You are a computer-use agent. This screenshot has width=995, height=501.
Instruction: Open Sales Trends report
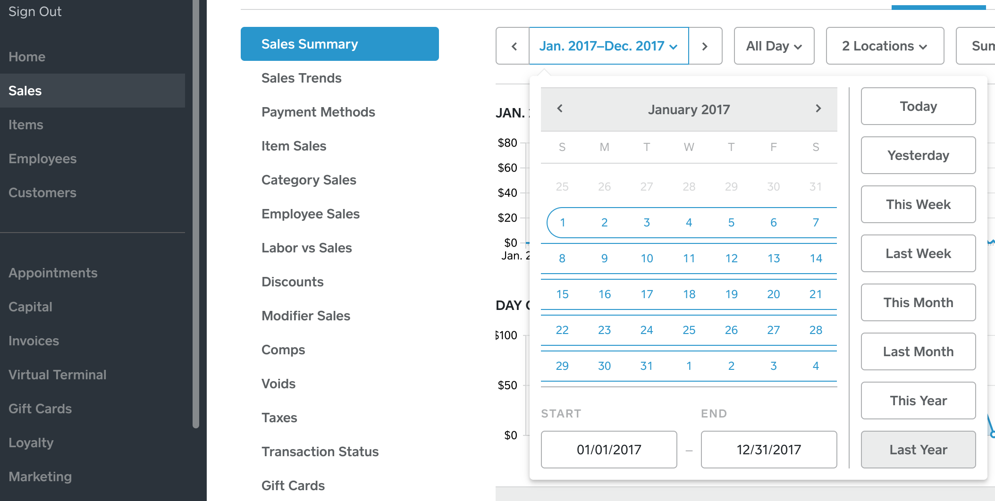click(x=301, y=78)
